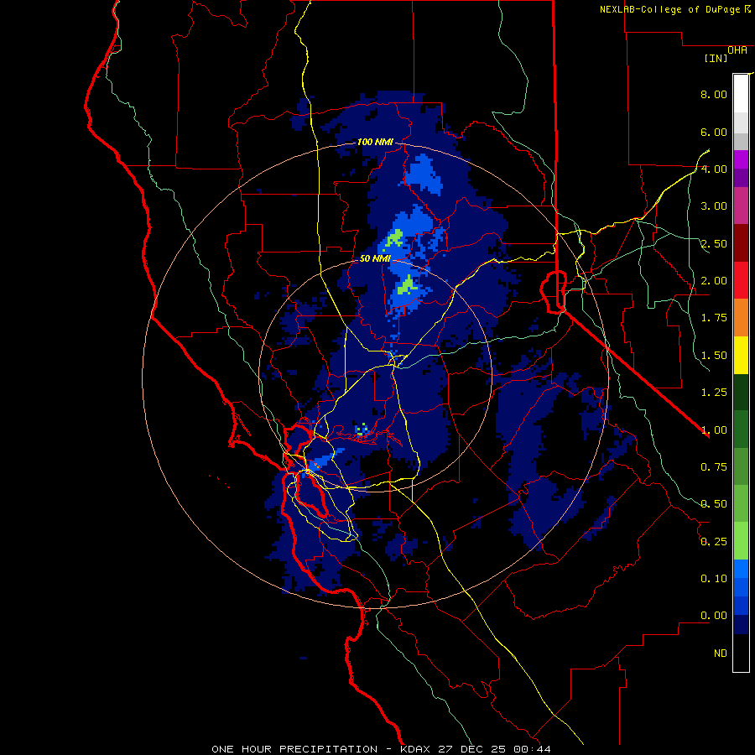
Task: Click the green precipitation cell above 50 NMI label
Action: (x=395, y=238)
